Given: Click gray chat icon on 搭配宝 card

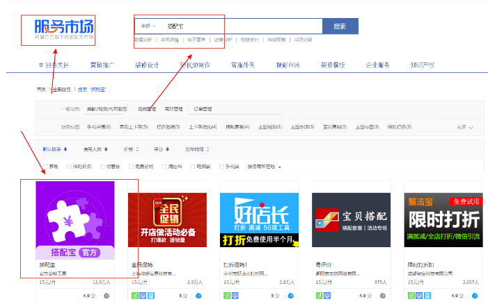Looking at the screenshot, I should click(x=107, y=296).
